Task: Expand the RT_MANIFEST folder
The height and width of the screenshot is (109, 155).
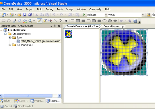Action: (10, 45)
